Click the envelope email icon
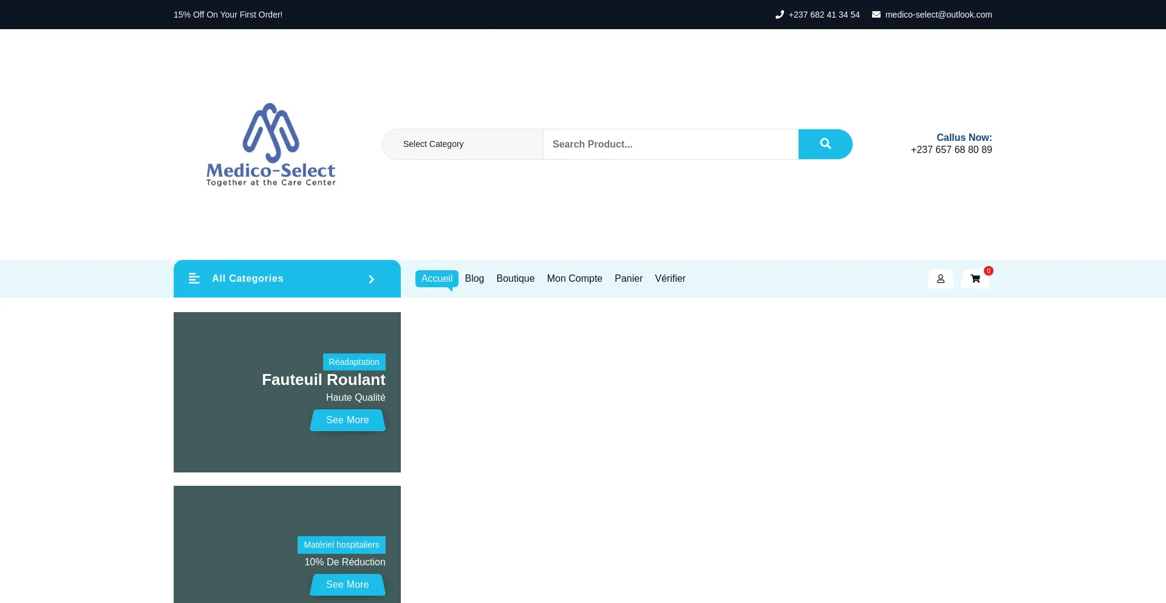This screenshot has width=1166, height=603. (876, 15)
